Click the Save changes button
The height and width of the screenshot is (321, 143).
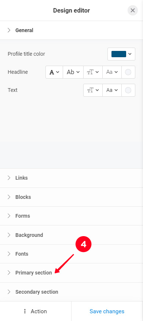click(107, 311)
